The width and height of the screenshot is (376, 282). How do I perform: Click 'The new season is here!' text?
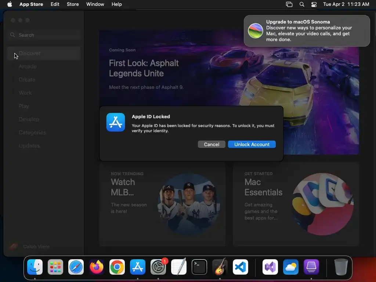tap(129, 208)
